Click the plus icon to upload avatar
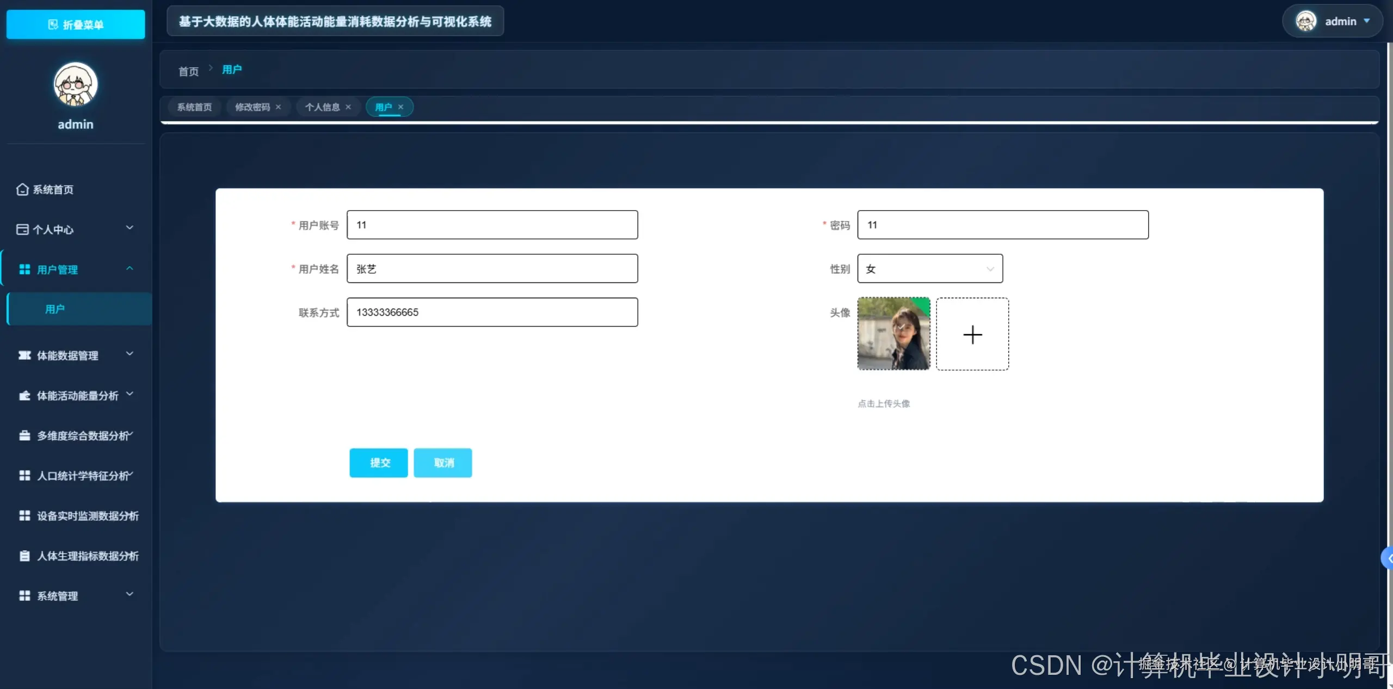The image size is (1393, 689). point(972,334)
